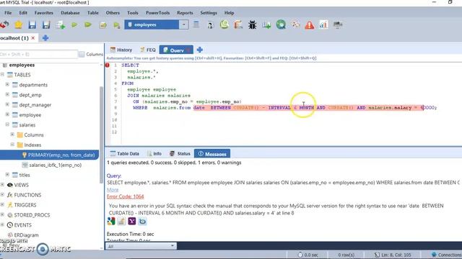Screen dimensions: 462x259
Task: Collapse the Indexes folder under salaries
Action: click(x=12, y=145)
